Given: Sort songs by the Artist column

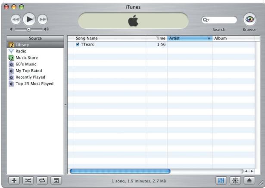Looking at the screenshot, I should [187, 38].
